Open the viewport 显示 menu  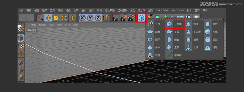[52, 25]
